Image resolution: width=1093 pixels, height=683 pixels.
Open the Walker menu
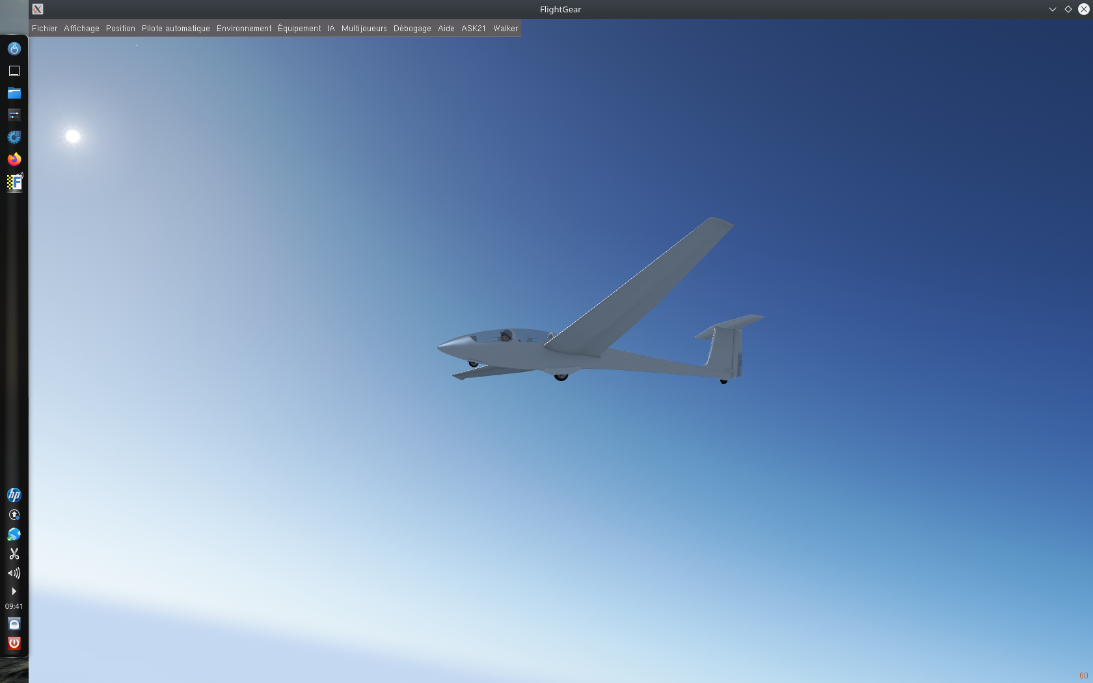pos(506,29)
